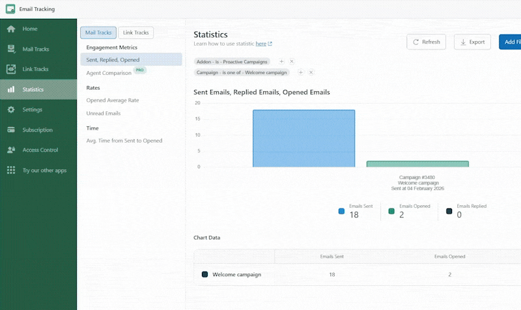Open Subscription in the sidebar
Viewport: 521px width, 310px height.
pyautogui.click(x=38, y=130)
